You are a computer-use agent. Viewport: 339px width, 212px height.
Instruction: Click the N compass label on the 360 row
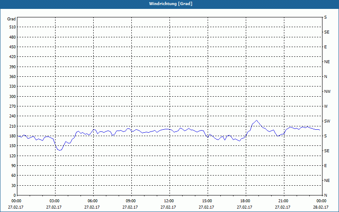[x=325, y=77]
